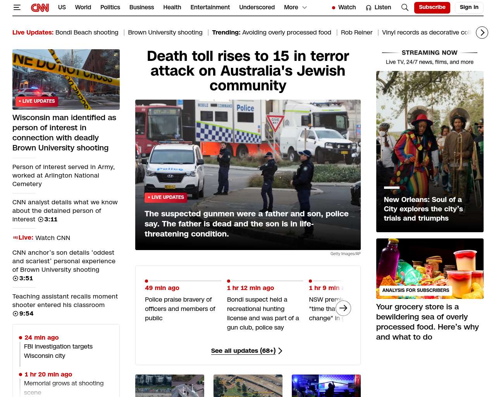Go to the Politics section

pos(110,7)
